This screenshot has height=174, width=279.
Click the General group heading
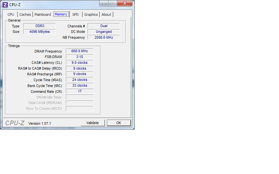tap(14, 20)
